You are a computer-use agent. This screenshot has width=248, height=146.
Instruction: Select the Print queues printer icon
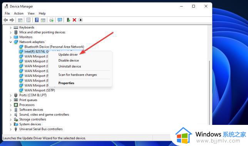point(16,100)
